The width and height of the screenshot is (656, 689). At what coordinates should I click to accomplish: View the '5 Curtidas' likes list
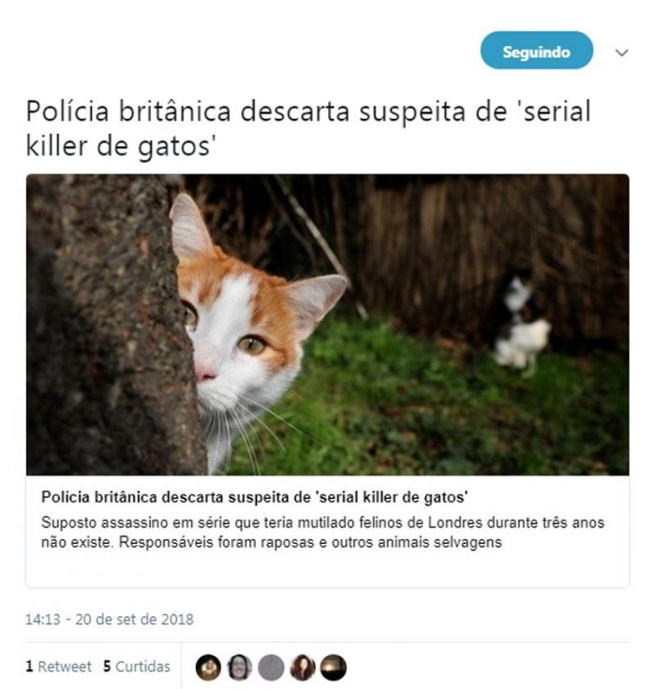(x=137, y=667)
